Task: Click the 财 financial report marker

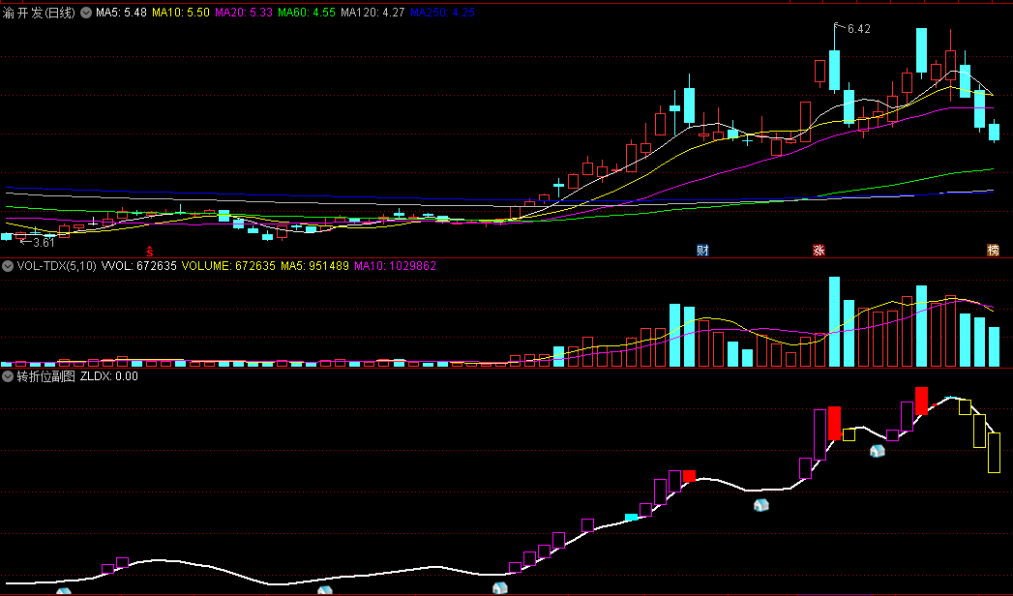Action: [x=702, y=250]
